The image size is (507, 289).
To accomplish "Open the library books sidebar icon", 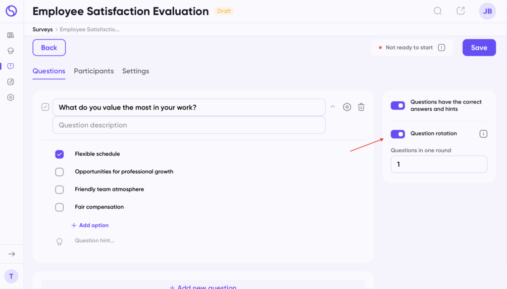I will [11, 35].
